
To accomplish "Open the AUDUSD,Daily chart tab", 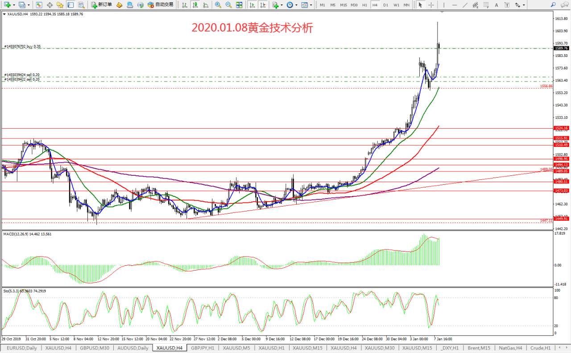I will click(133, 348).
